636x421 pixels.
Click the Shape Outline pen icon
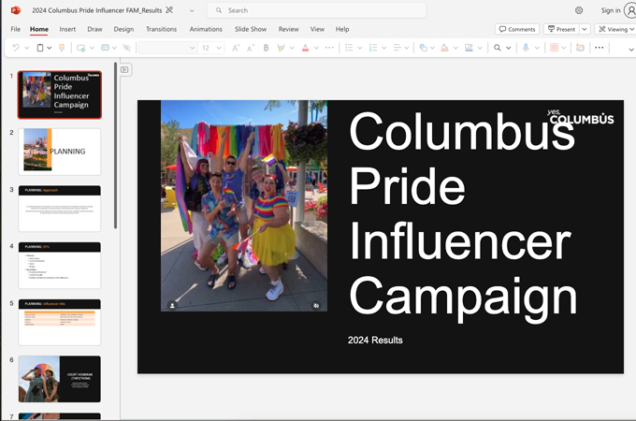tap(469, 48)
